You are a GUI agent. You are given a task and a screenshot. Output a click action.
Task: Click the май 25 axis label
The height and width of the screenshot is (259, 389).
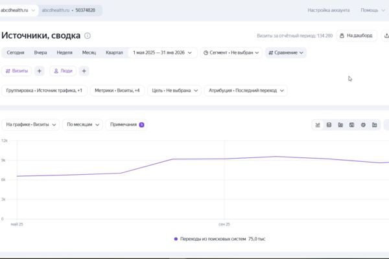pyautogui.click(x=17, y=224)
